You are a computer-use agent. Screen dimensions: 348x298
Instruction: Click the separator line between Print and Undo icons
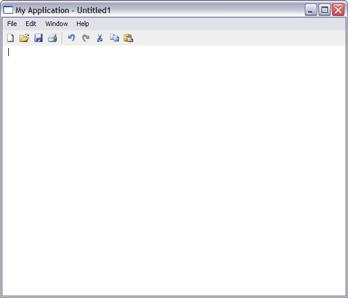click(62, 38)
